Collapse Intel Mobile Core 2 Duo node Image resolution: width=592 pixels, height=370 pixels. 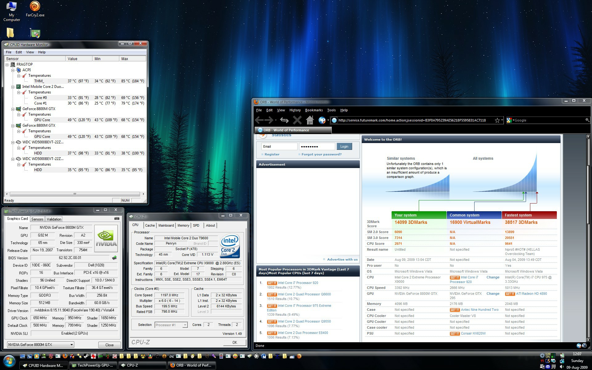coord(13,87)
